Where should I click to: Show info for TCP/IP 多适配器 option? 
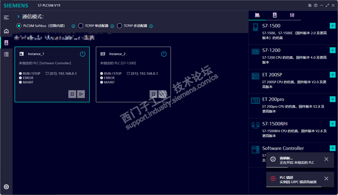click(x=151, y=26)
